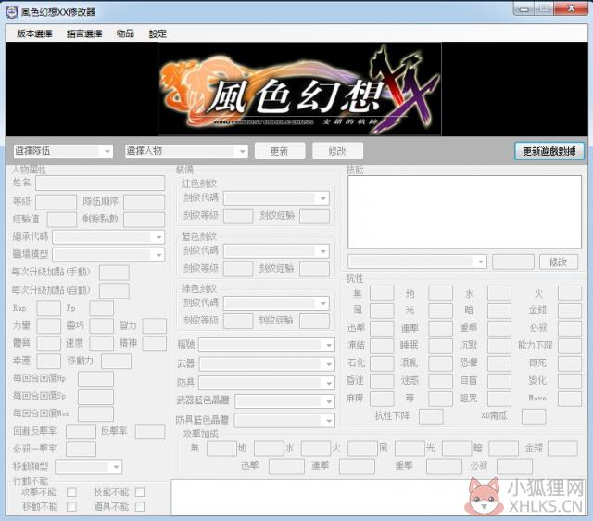Image resolution: width=593 pixels, height=521 pixels.
Task: Open the 稱號 dropdown
Action: [267, 345]
